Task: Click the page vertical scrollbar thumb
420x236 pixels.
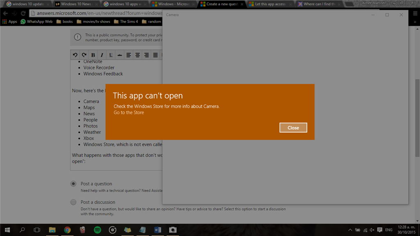Action: pos(417,118)
